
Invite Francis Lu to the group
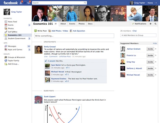click(x=150, y=55)
